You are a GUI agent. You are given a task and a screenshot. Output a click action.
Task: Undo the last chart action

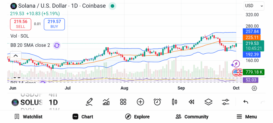coord(246,102)
